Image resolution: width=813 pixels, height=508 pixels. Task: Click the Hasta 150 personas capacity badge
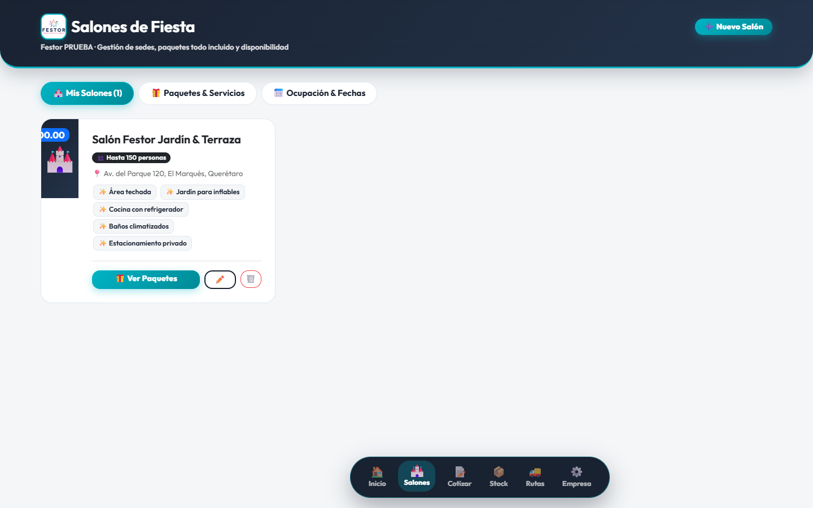click(131, 158)
